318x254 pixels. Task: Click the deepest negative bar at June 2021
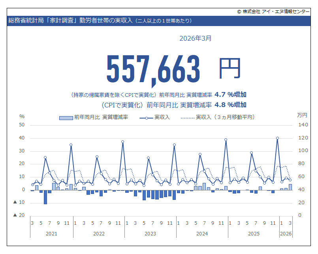click(45, 197)
